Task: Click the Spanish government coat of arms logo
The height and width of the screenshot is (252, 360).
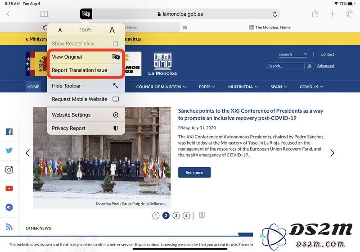Action: pos(36,64)
